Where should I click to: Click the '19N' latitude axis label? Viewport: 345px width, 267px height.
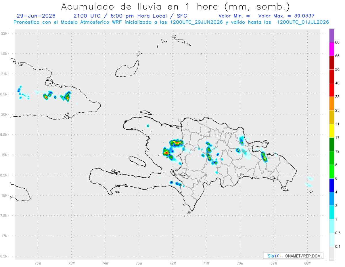click(x=5, y=155)
